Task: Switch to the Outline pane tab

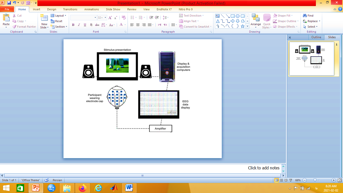Action: [x=316, y=37]
